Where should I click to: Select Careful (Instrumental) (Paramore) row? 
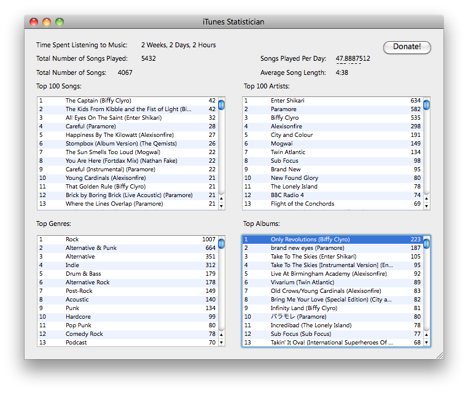pos(128,169)
